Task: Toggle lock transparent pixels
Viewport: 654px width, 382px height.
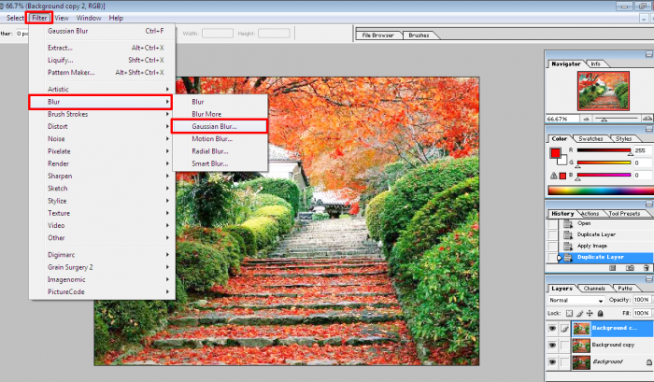Action: (x=569, y=313)
